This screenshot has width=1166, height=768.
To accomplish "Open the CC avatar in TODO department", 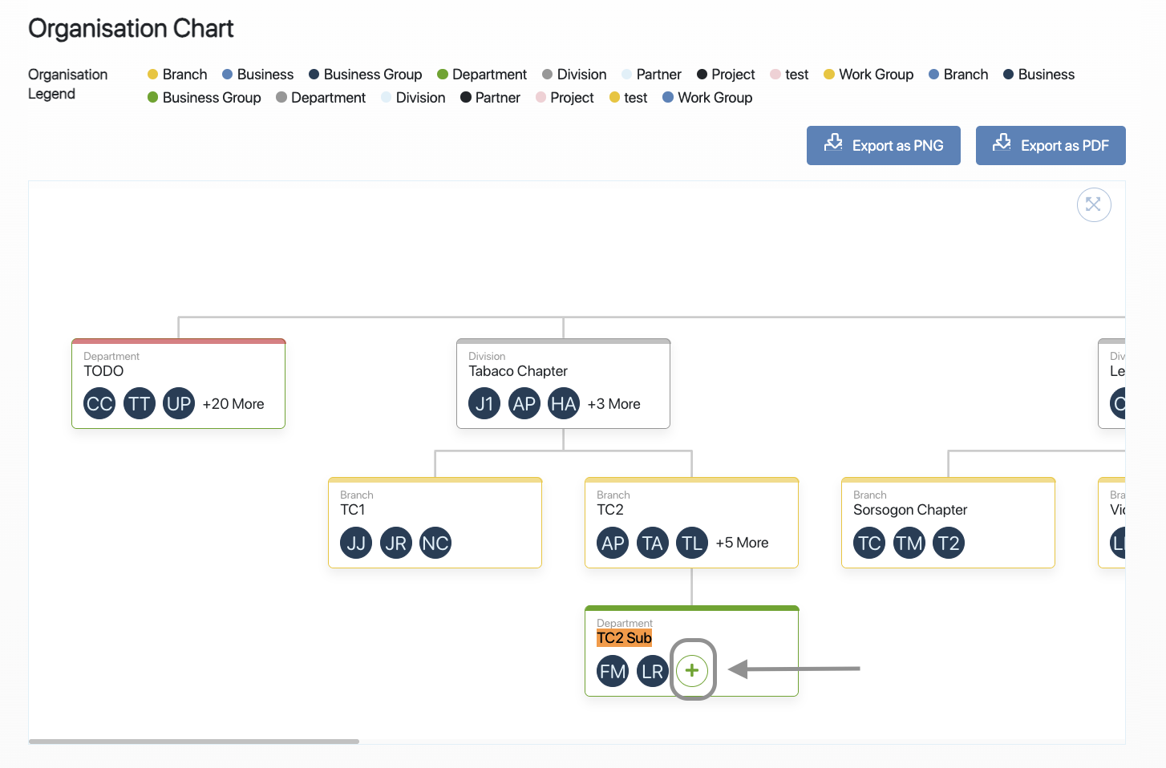I will (99, 403).
